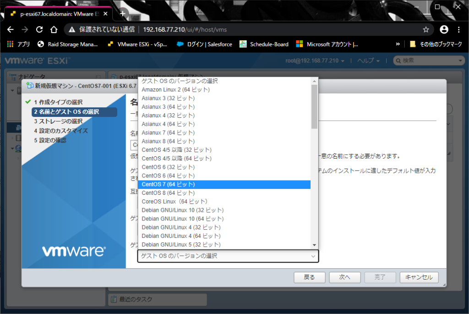Reload the ESXi page

pyautogui.click(x=39, y=29)
